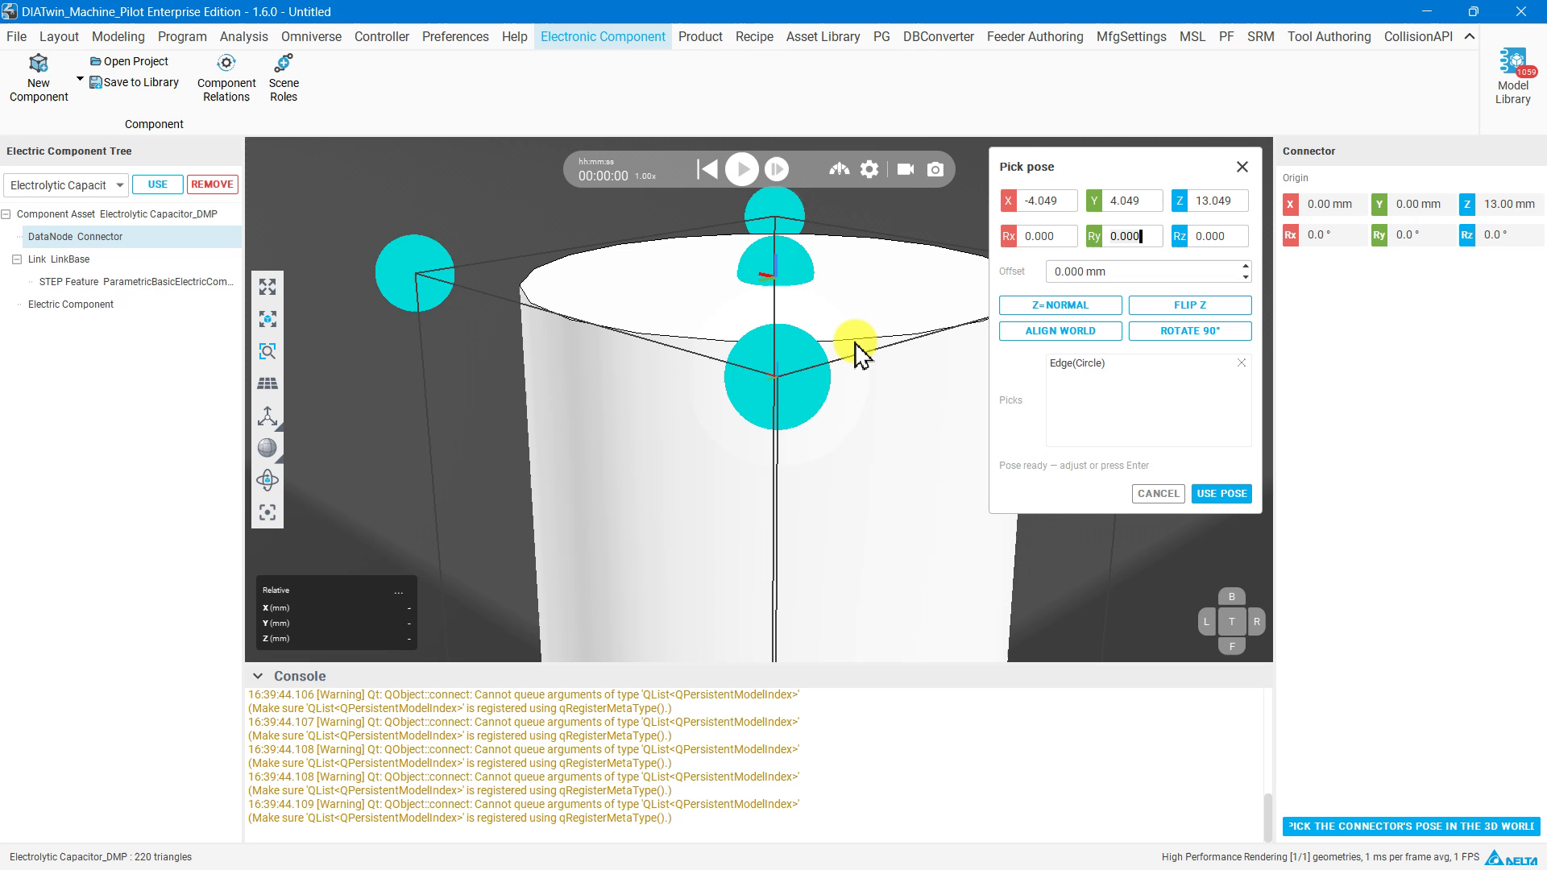Click the fit-all view icon
The width and height of the screenshot is (1547, 870).
[x=268, y=287]
